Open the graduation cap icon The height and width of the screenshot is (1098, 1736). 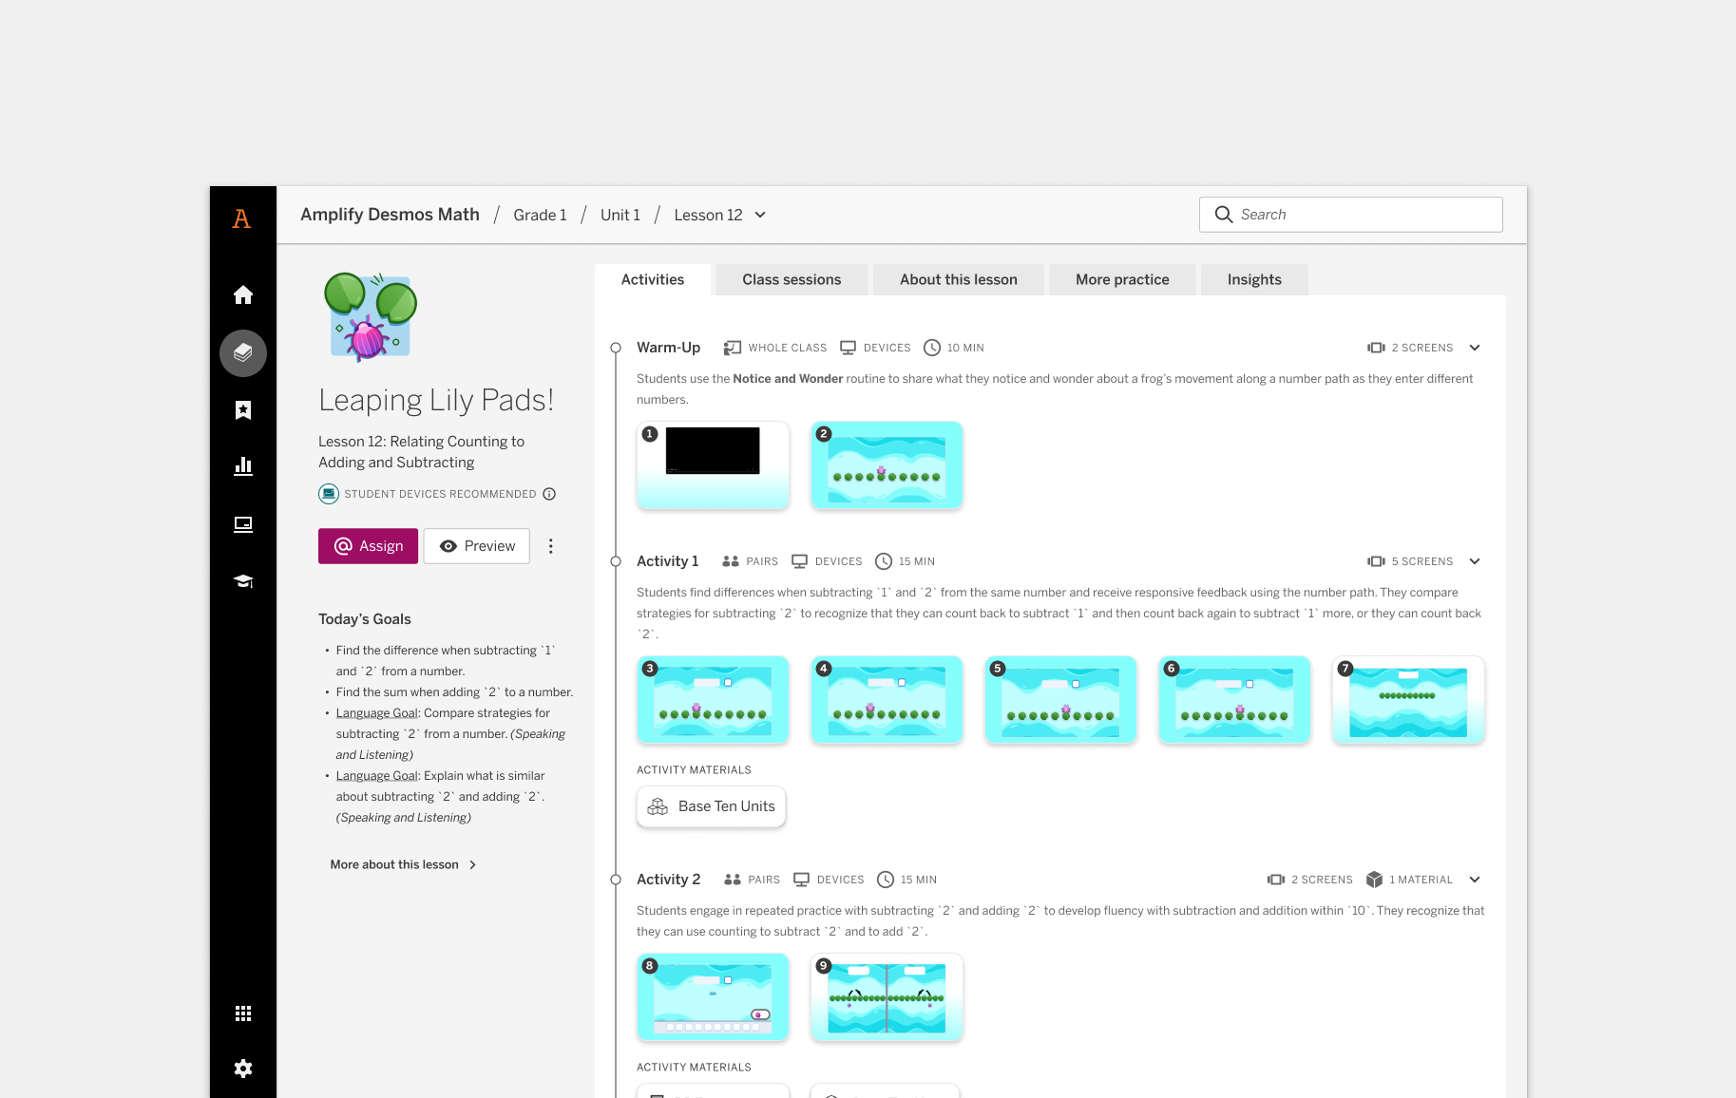click(x=243, y=581)
